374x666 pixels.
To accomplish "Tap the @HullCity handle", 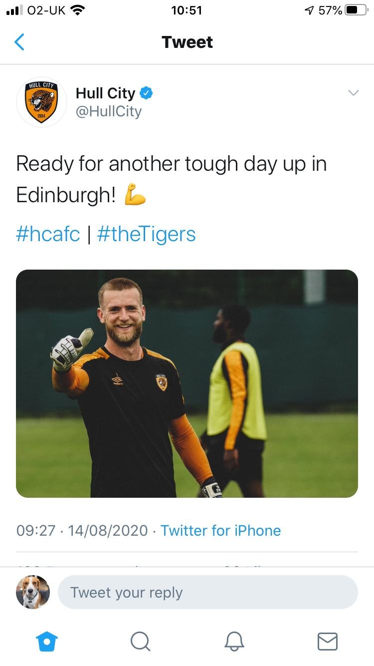I will 109,111.
